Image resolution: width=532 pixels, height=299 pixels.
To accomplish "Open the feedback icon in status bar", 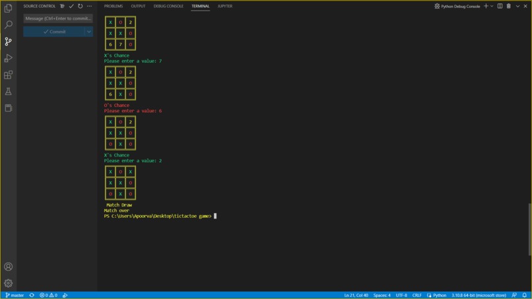I will pos(514,295).
